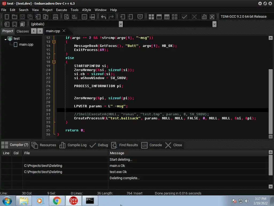Click the crossed-out chart icon
The height and width of the screenshot is (206, 274).
212,17
